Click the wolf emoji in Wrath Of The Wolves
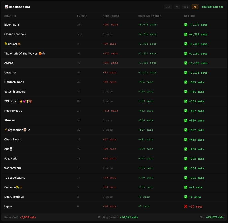Image resolution: width=228 pixels, height=223 pixels. click(44, 53)
